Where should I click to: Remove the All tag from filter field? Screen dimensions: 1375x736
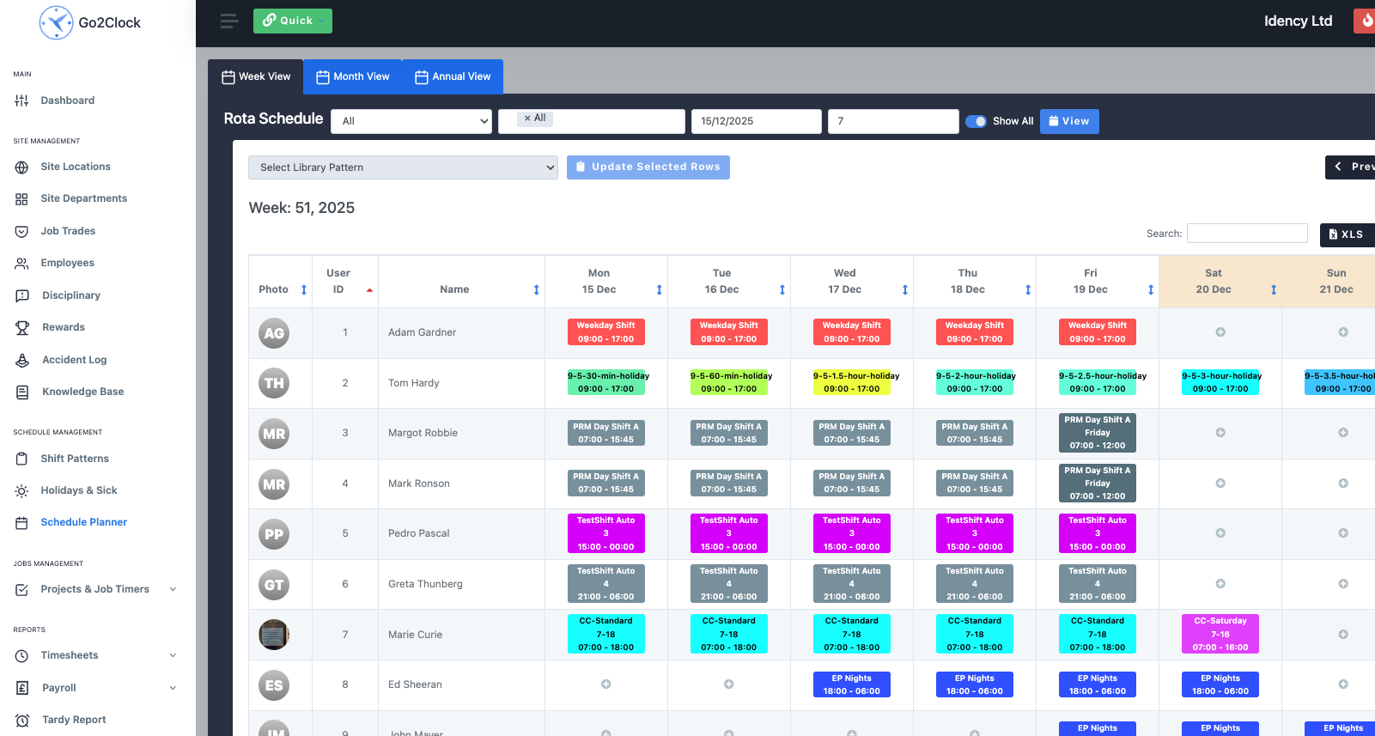527,119
